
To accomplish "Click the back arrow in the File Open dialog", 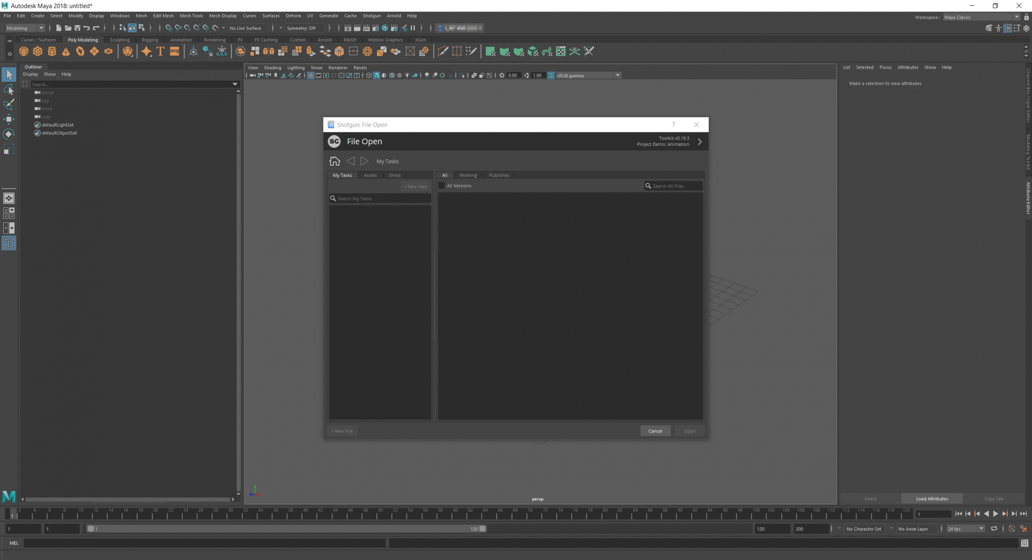I will coord(350,161).
